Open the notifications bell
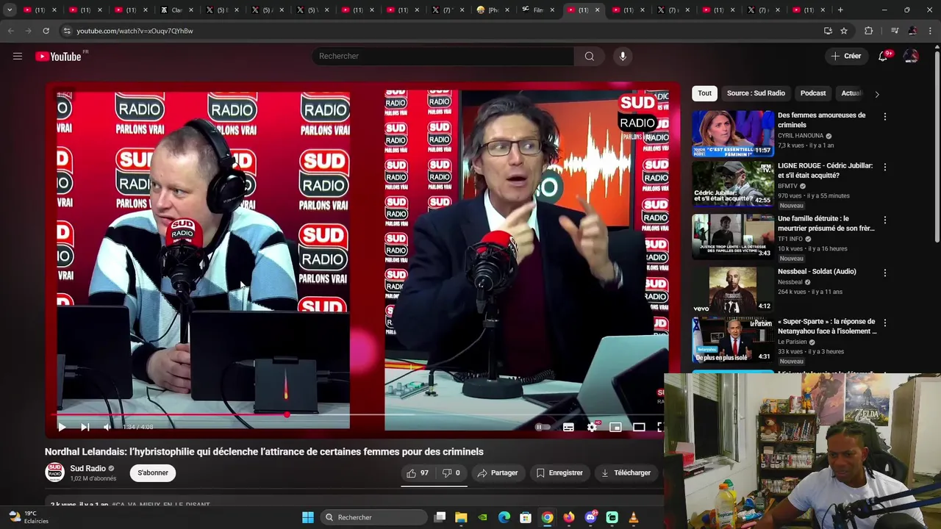 [883, 56]
